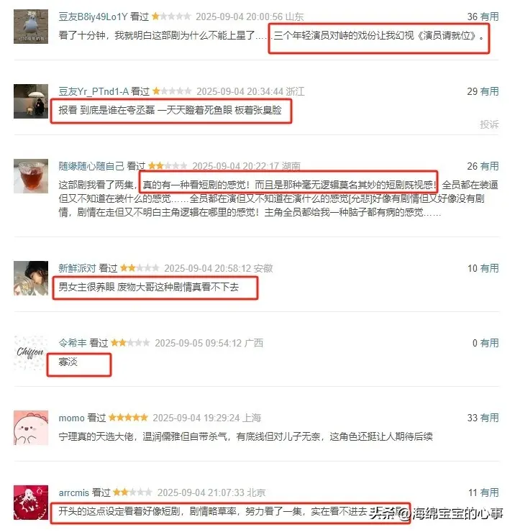Open 令希丰 user profile link
The width and height of the screenshot is (515, 532).
click(x=73, y=343)
